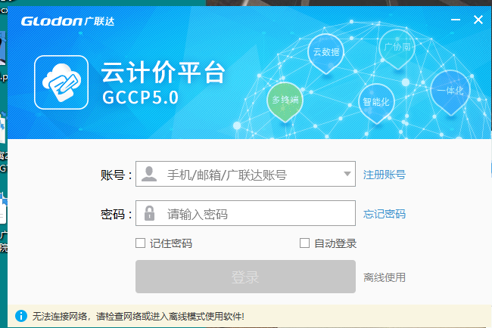This screenshot has width=492, height=328.
Task: Focus the 账号 input field
Action: [245, 174]
